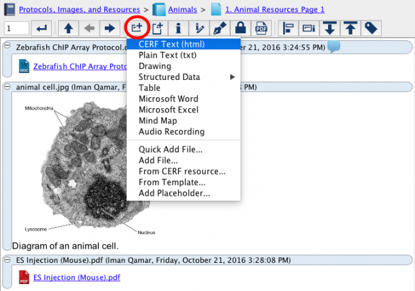Click the add entry icon circled in toolbar
The height and width of the screenshot is (291, 415).
pyautogui.click(x=137, y=28)
